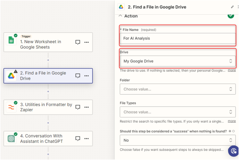Open the Folder dropdown
The height and width of the screenshot is (160, 239).
tap(177, 89)
